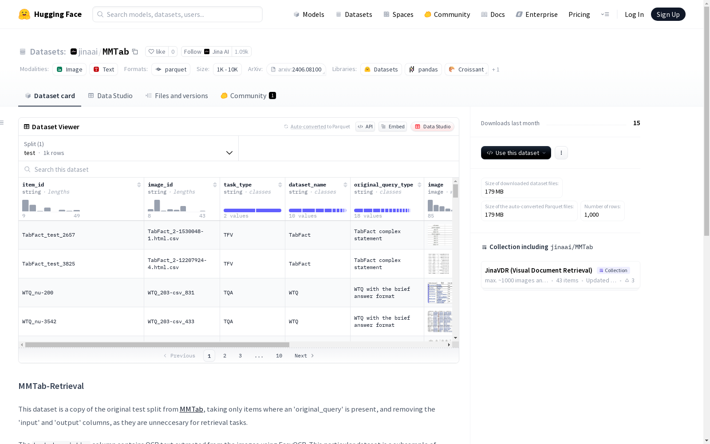Open the JinaVDR collection card

pos(560,275)
